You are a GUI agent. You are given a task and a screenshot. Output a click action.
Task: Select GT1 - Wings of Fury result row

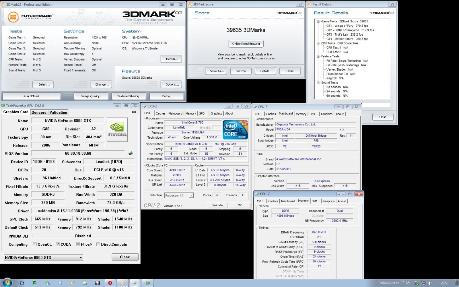pyautogui.click(x=347, y=26)
